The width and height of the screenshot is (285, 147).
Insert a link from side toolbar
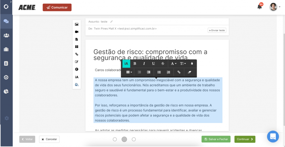tap(77, 54)
